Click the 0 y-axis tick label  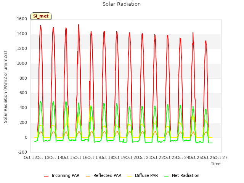pyautogui.click(x=26, y=138)
